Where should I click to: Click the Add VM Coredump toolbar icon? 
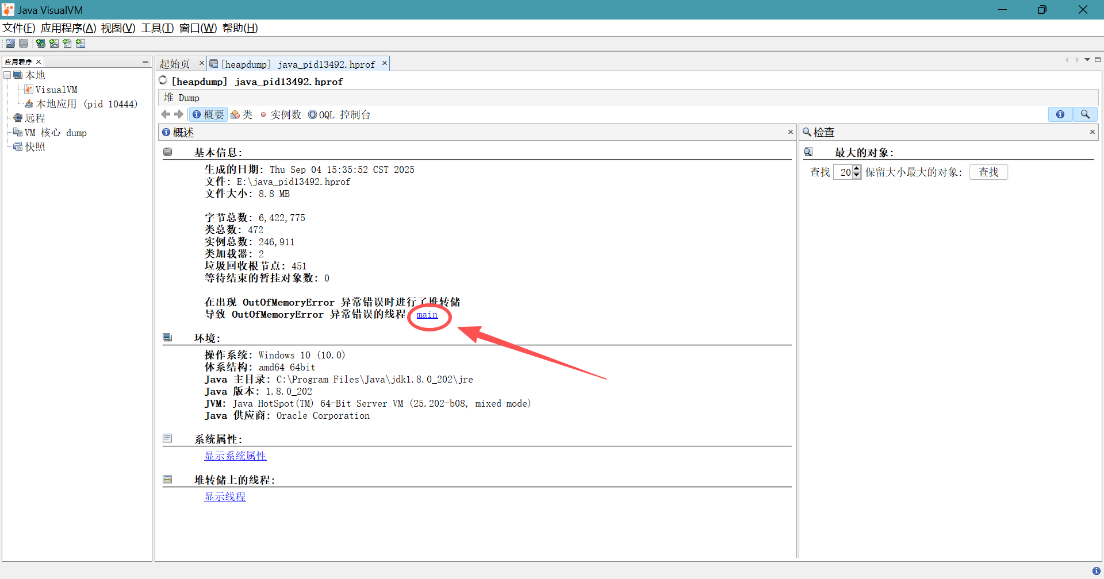pos(67,44)
